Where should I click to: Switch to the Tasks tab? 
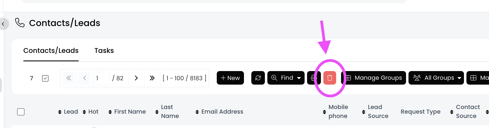(104, 51)
